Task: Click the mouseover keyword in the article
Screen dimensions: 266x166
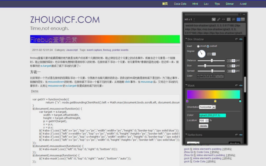Action: (55, 86)
